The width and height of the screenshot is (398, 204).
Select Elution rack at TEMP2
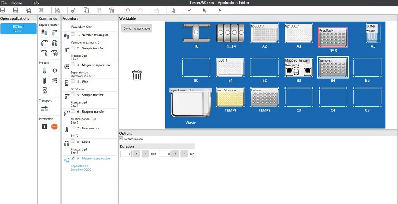click(x=264, y=97)
